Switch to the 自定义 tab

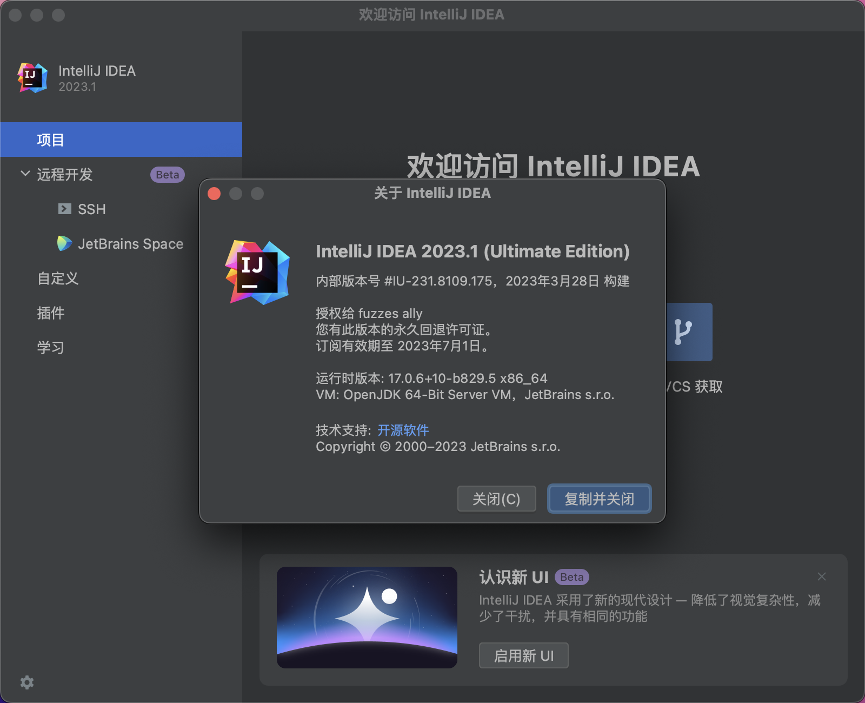[x=58, y=278]
